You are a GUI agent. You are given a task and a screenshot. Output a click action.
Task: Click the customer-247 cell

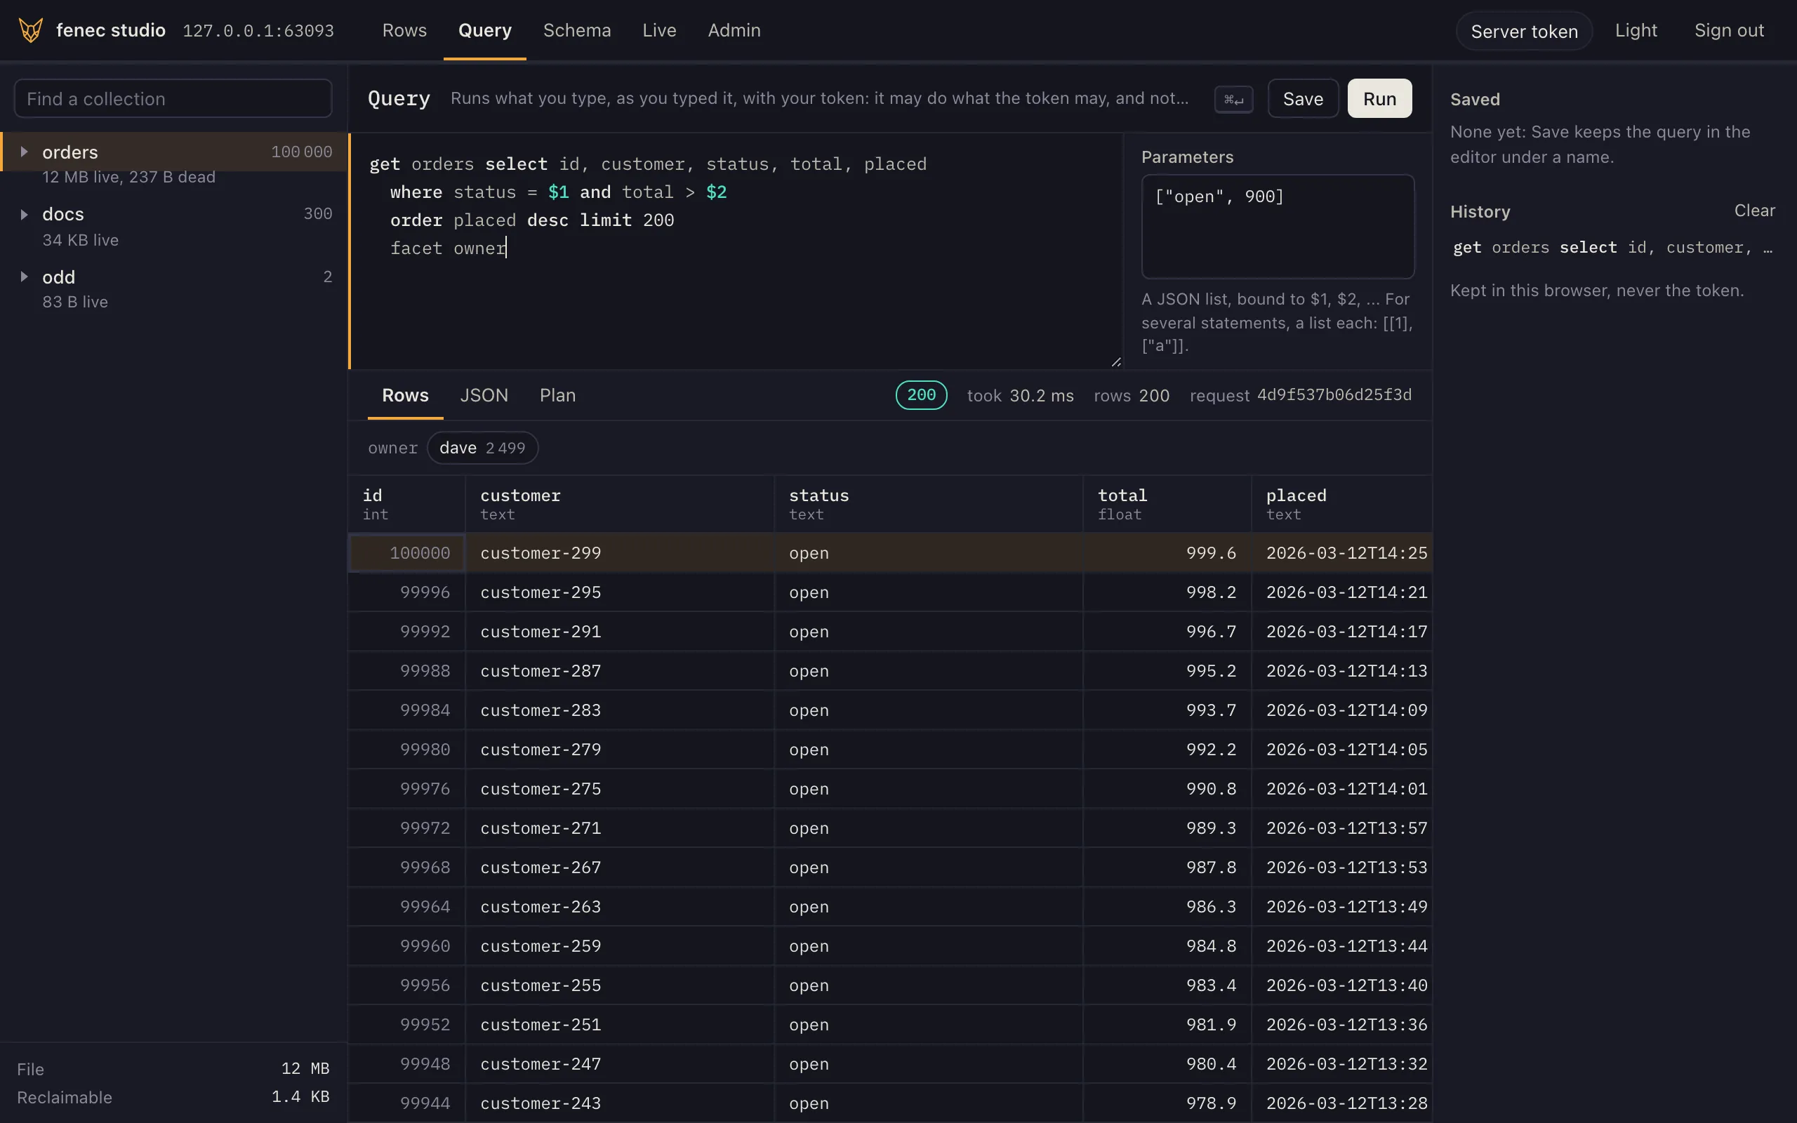(620, 1064)
